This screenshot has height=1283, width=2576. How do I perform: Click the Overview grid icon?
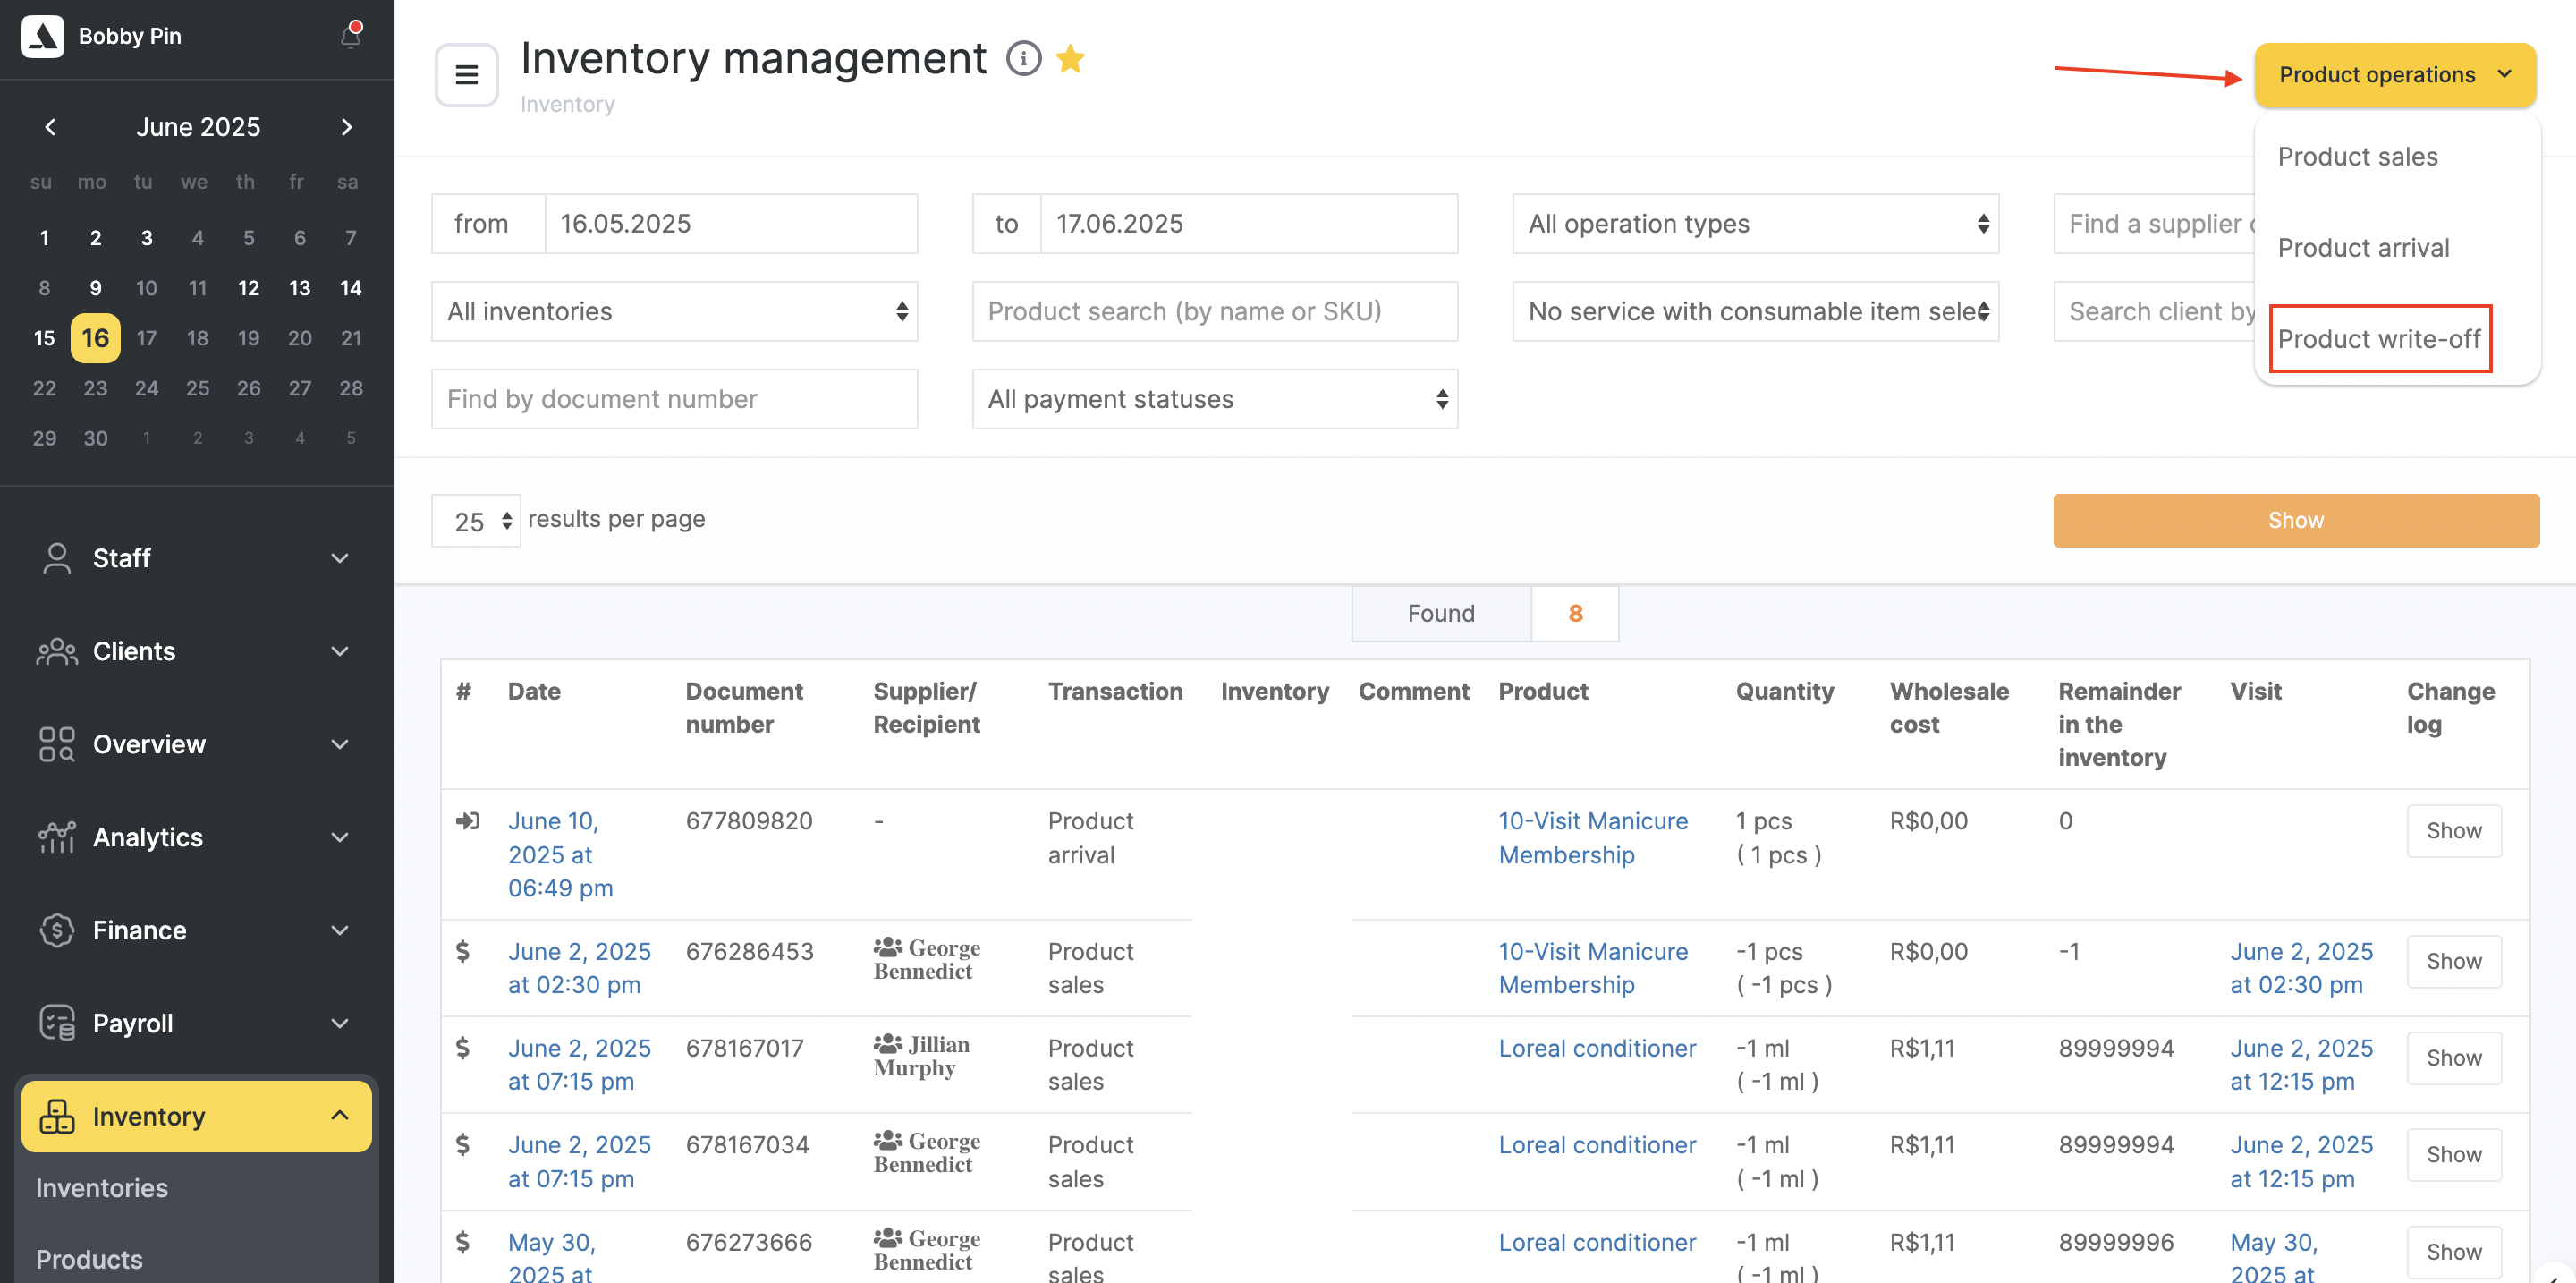pos(57,744)
